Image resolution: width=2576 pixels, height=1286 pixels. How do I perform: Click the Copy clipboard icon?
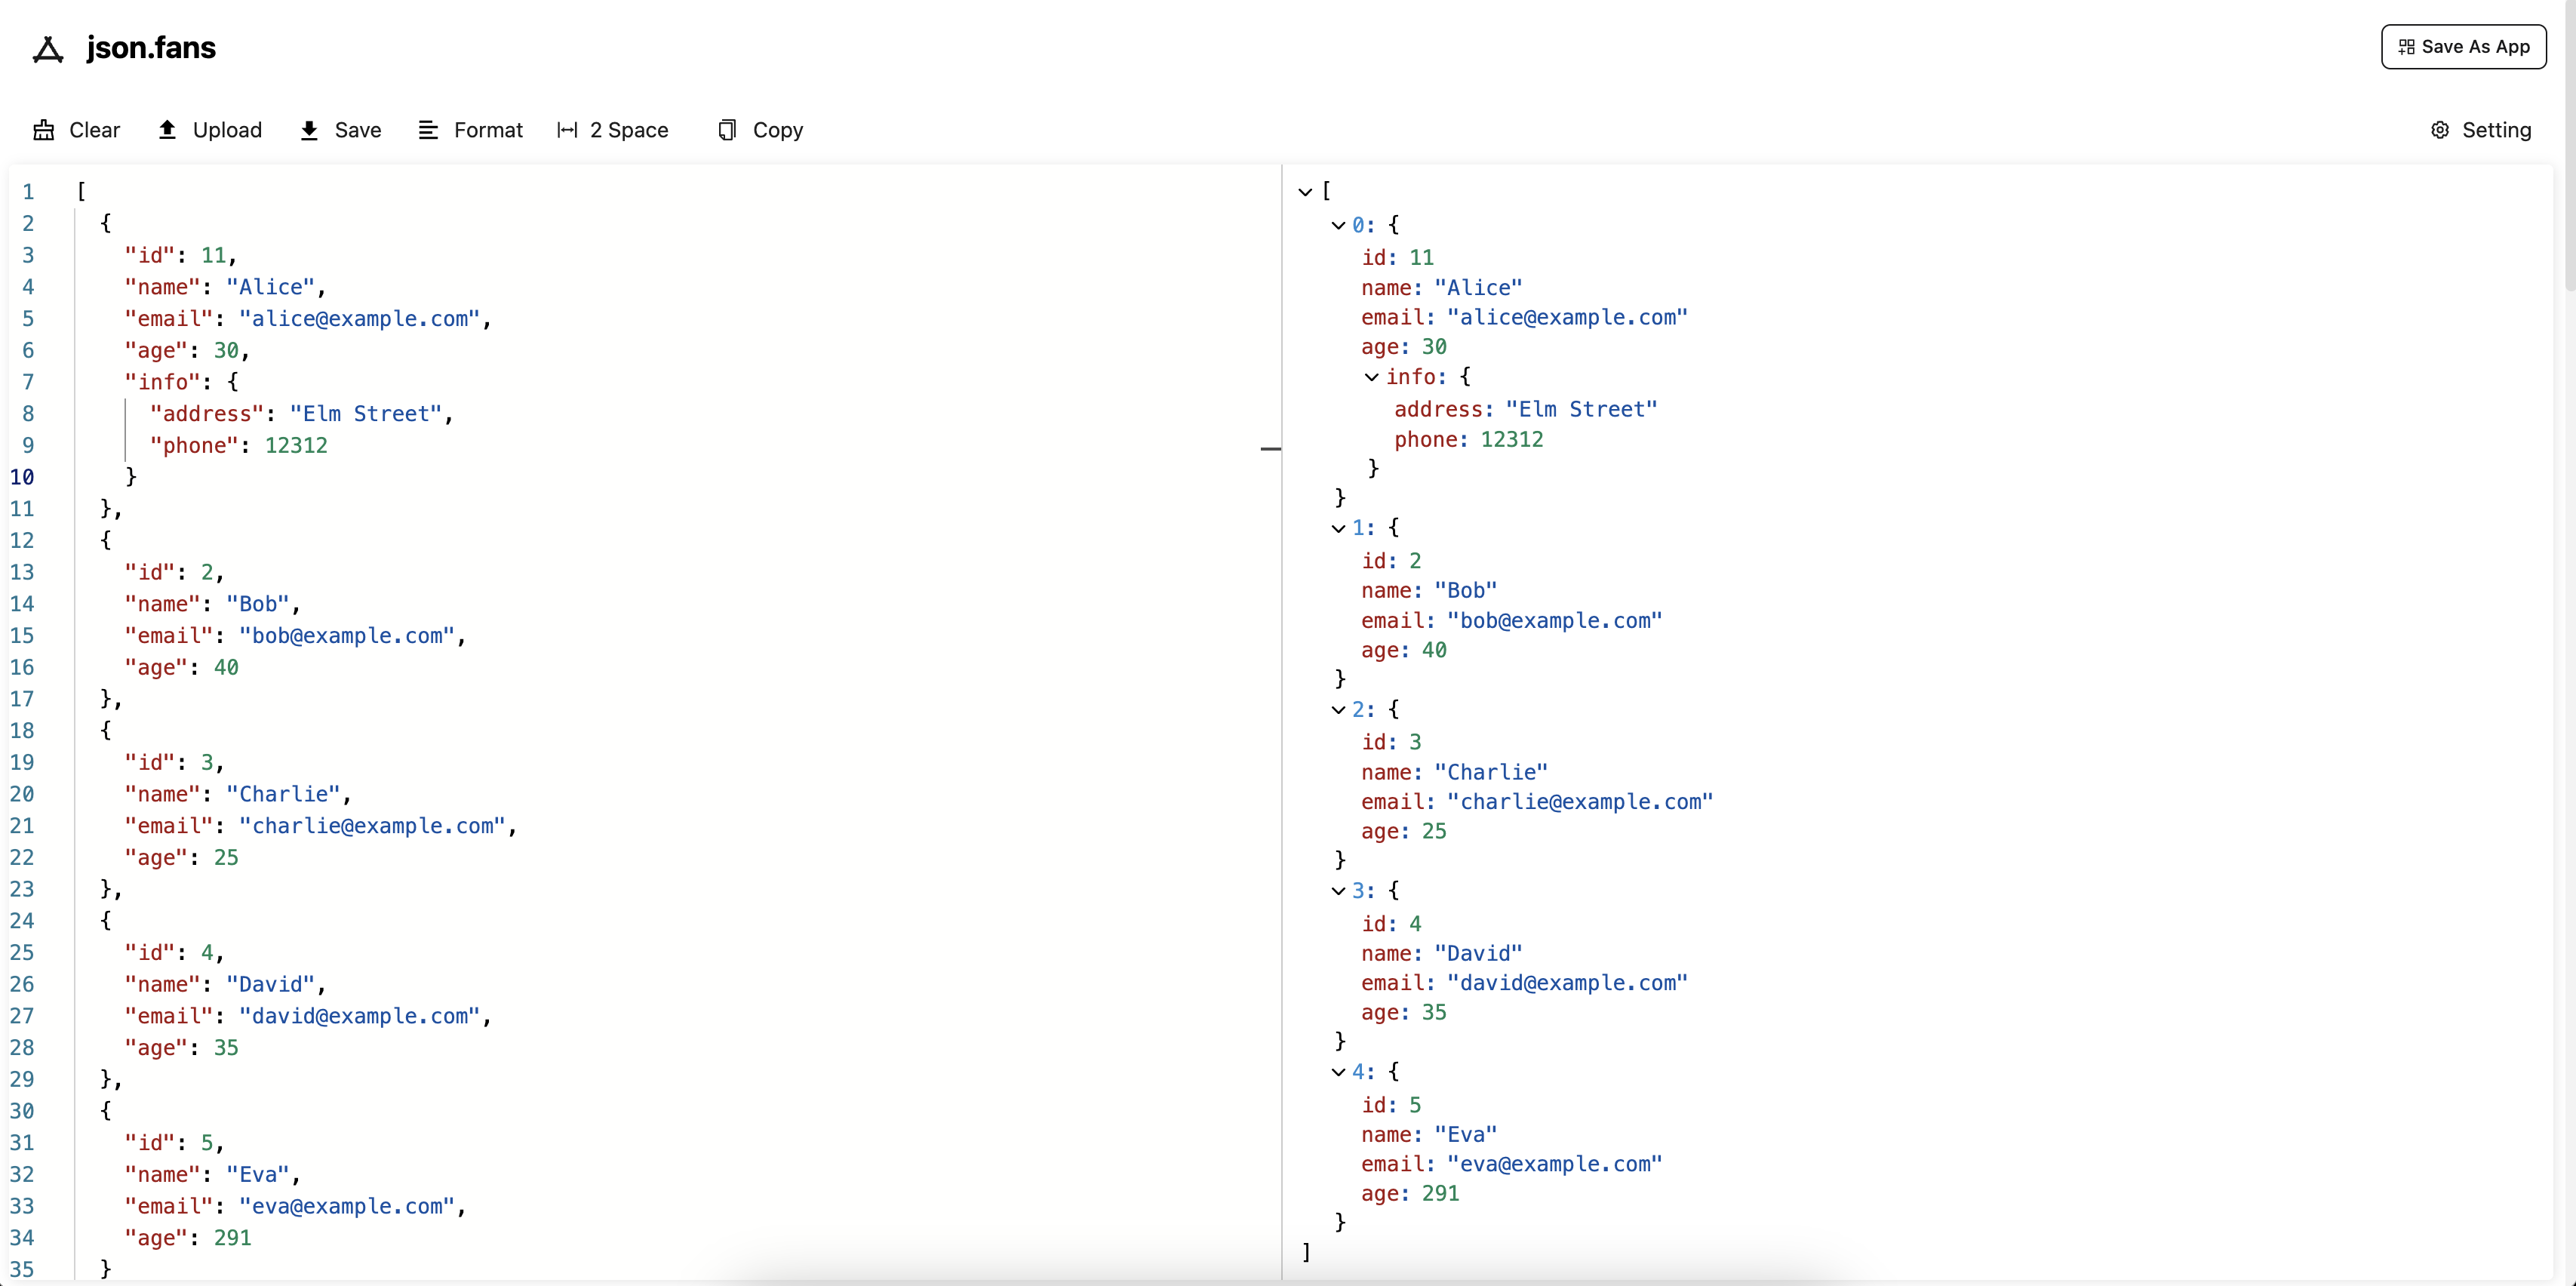pyautogui.click(x=727, y=130)
